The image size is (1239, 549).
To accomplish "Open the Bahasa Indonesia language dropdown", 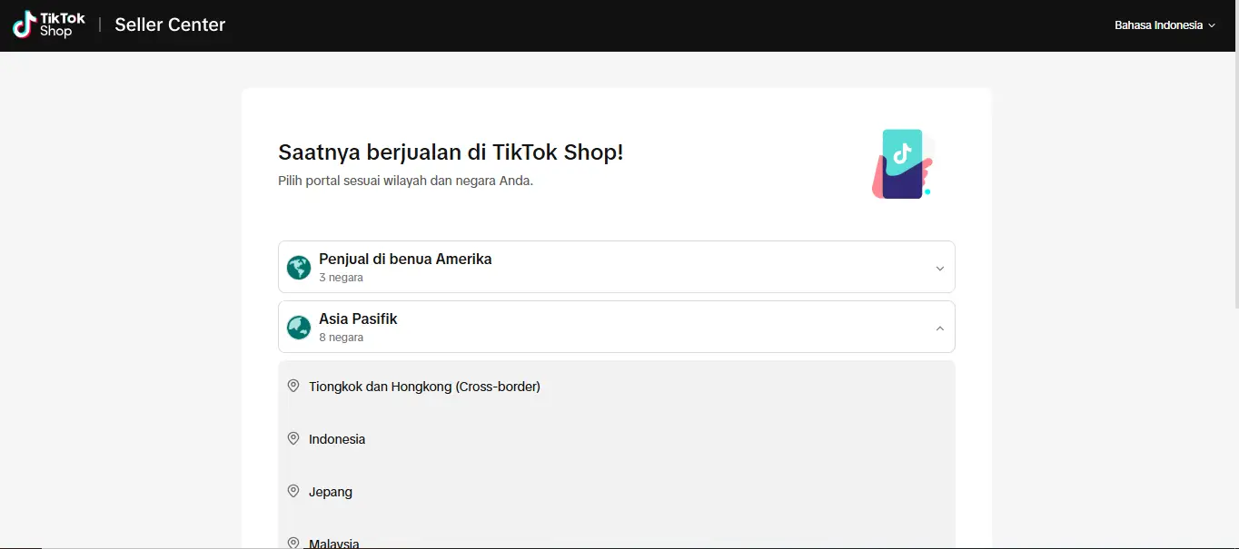I will coord(1164,25).
